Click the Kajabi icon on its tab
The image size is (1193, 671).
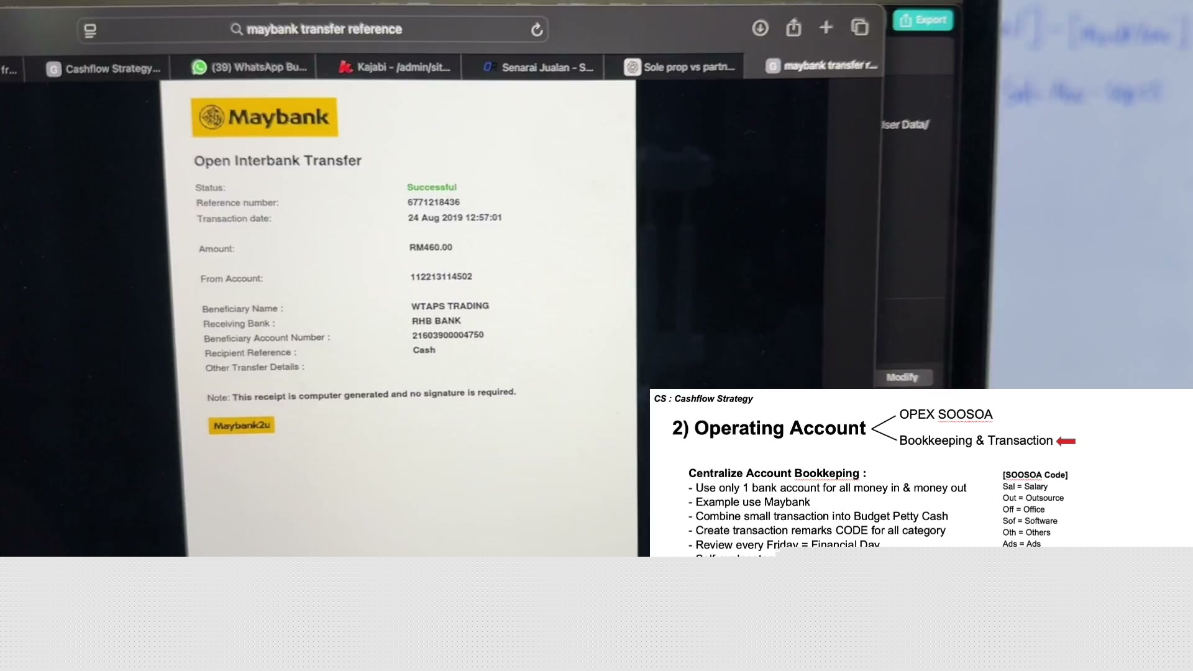(345, 67)
